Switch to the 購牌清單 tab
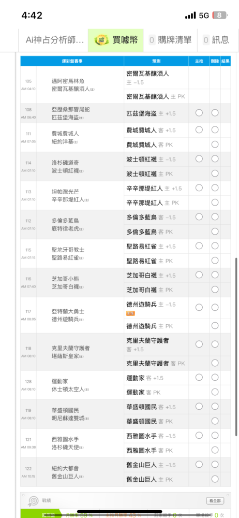The height and width of the screenshot is (518, 239). pyautogui.click(x=170, y=40)
